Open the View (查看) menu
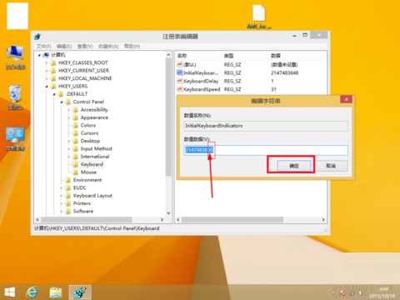The width and height of the screenshot is (400, 300). (85, 46)
